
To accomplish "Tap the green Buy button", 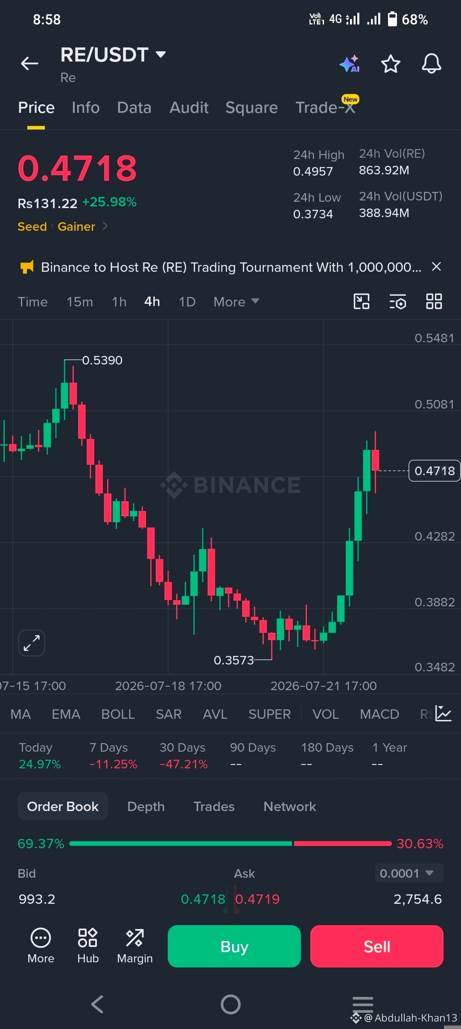I will click(x=234, y=946).
